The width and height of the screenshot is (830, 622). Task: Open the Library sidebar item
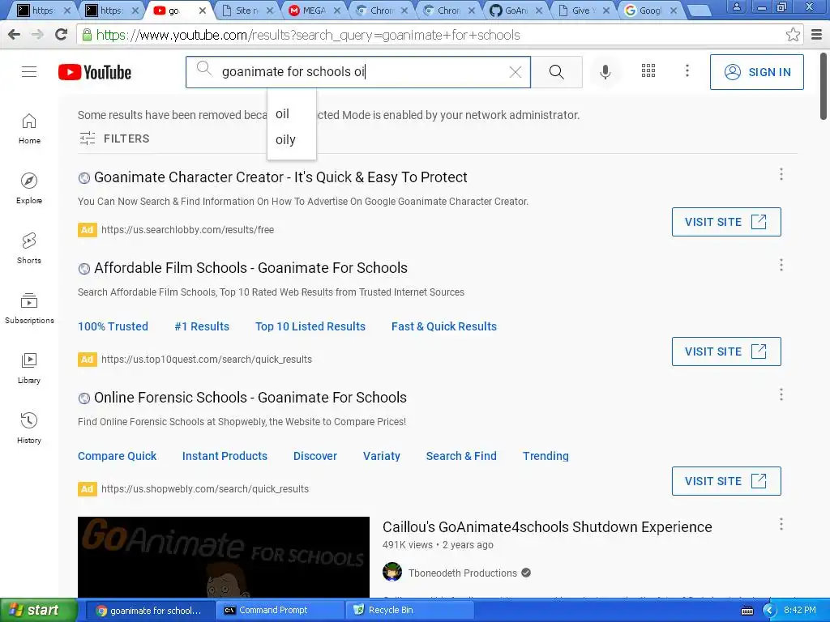click(29, 369)
